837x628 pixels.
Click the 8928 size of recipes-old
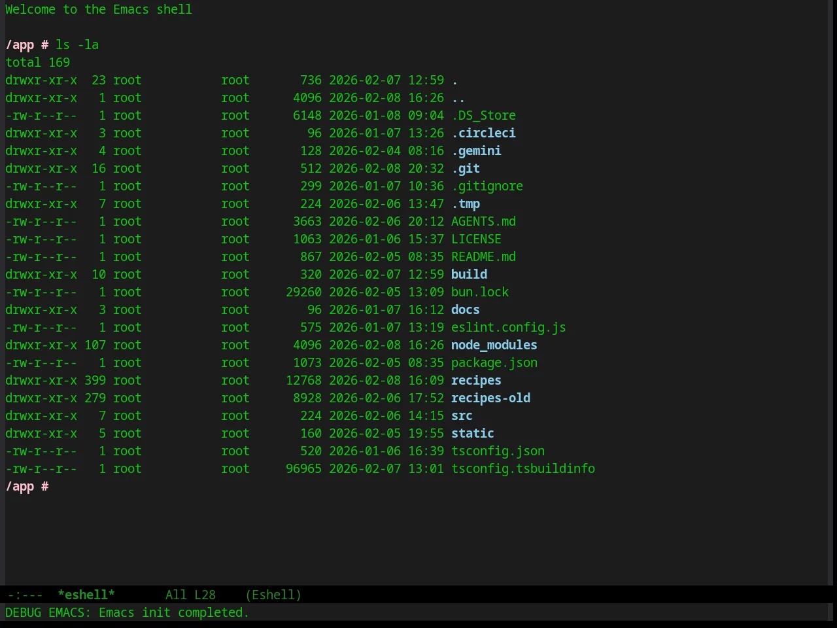coord(307,398)
